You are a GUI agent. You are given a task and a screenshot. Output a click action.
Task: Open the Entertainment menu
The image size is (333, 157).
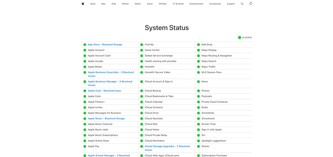(x=196, y=4)
